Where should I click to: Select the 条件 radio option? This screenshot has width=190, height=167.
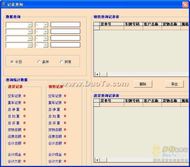click(39, 62)
